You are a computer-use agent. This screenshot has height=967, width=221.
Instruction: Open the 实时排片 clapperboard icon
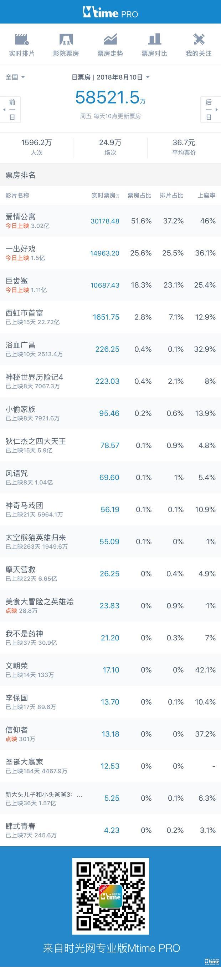click(x=22, y=39)
